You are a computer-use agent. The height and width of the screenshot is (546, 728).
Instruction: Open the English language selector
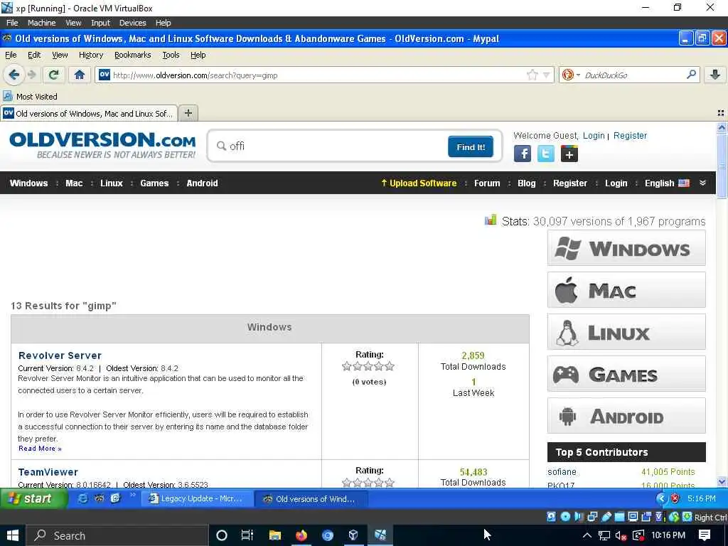pos(667,183)
